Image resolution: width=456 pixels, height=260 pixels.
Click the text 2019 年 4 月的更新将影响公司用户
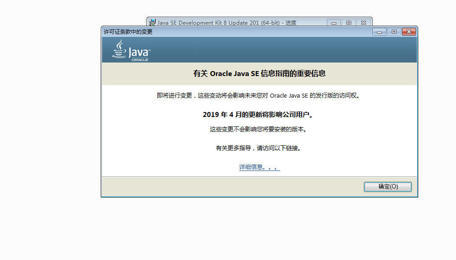(258, 115)
